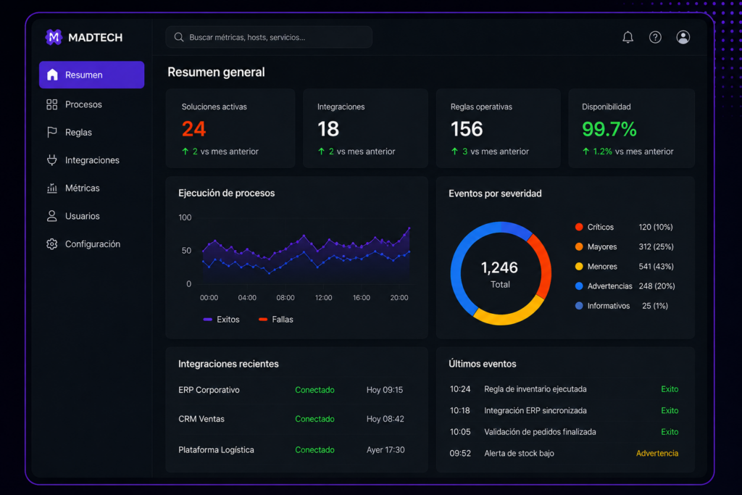Click up arrow in Integraciones card

click(321, 151)
